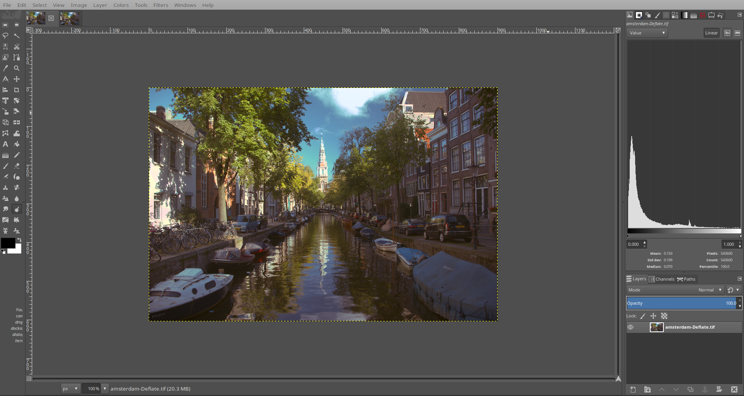The image size is (744, 396).
Task: Click the layer Opacity slider
Action: coord(682,303)
